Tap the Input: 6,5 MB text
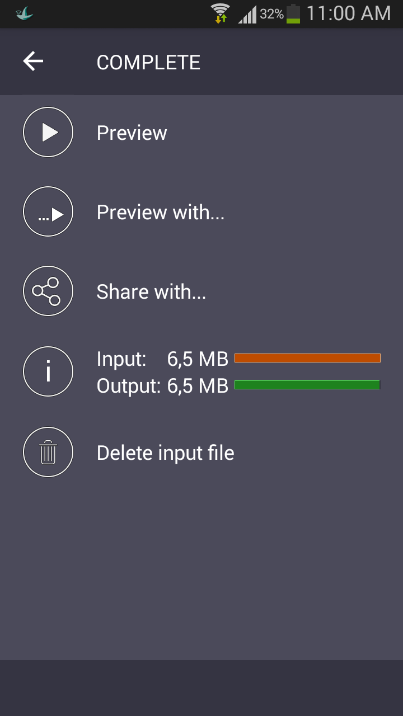This screenshot has width=403, height=716. coord(162,359)
